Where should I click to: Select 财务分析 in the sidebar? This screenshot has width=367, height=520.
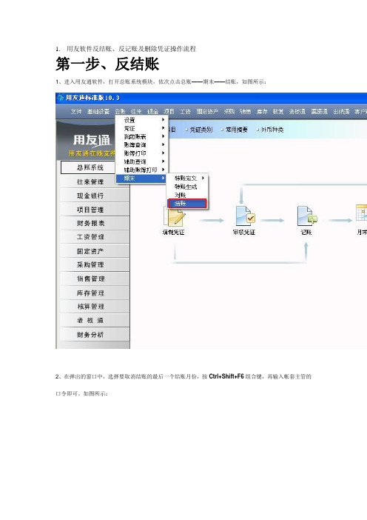tap(95, 334)
